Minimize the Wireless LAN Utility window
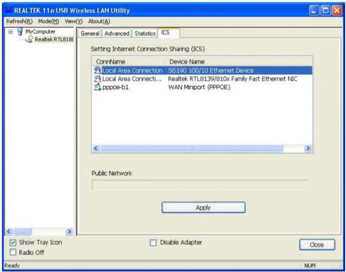The width and height of the screenshot is (346, 272). [x=314, y=10]
